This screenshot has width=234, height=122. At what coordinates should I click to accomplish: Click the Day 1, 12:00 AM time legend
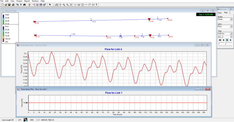click(x=206, y=15)
